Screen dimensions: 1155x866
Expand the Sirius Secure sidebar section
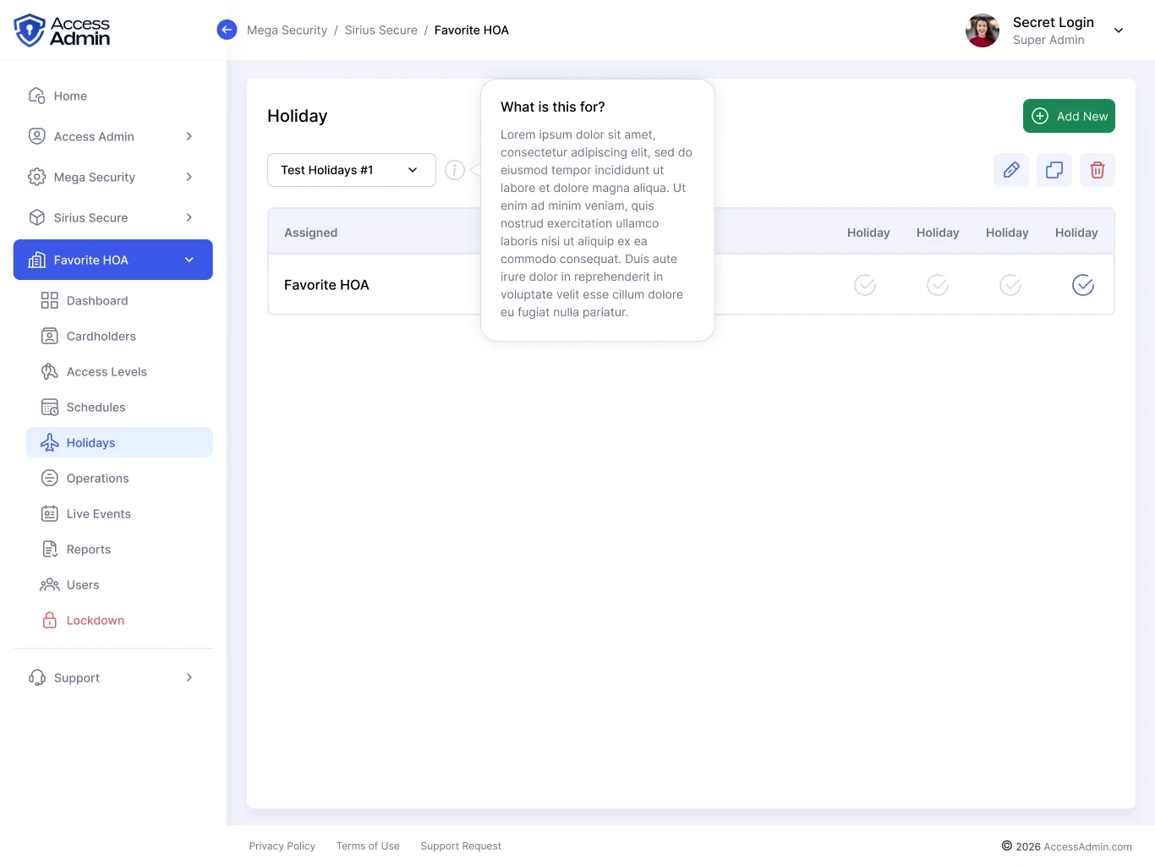pyautogui.click(x=113, y=217)
